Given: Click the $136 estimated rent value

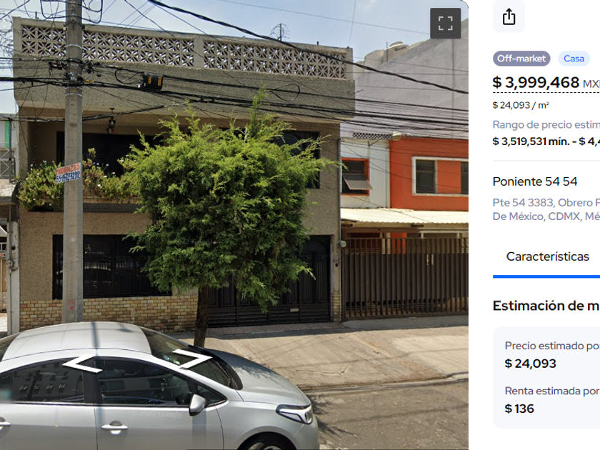Looking at the screenshot, I should tap(519, 409).
